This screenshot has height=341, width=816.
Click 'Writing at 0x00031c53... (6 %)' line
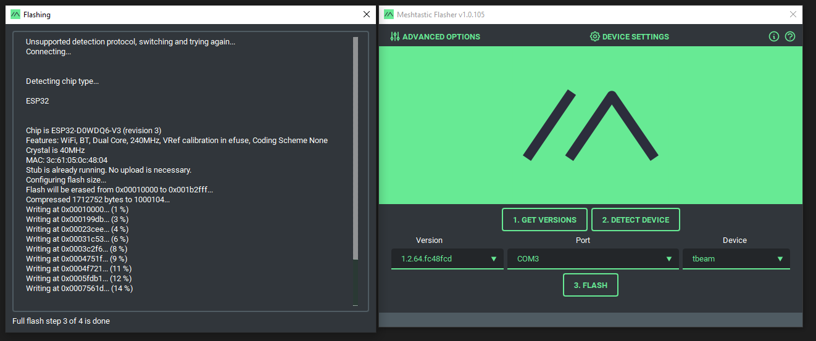click(77, 239)
